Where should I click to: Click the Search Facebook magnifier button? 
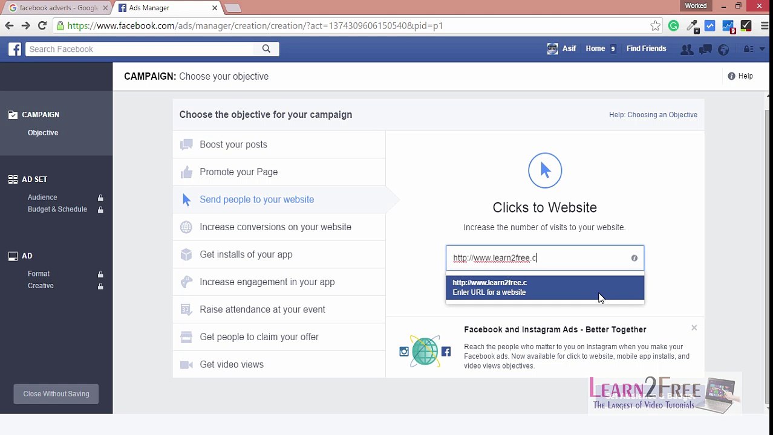[x=266, y=49]
